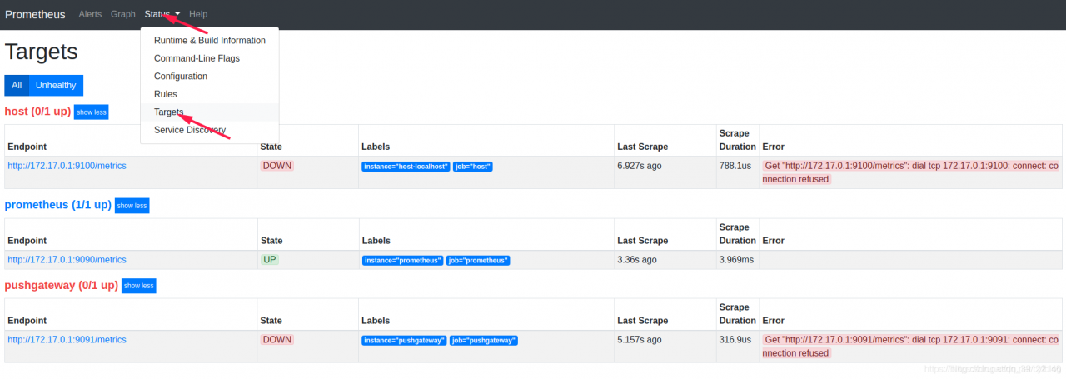Open the 172.17.0.1:9090 metrics endpoint
This screenshot has height=379, width=1066.
67,260
